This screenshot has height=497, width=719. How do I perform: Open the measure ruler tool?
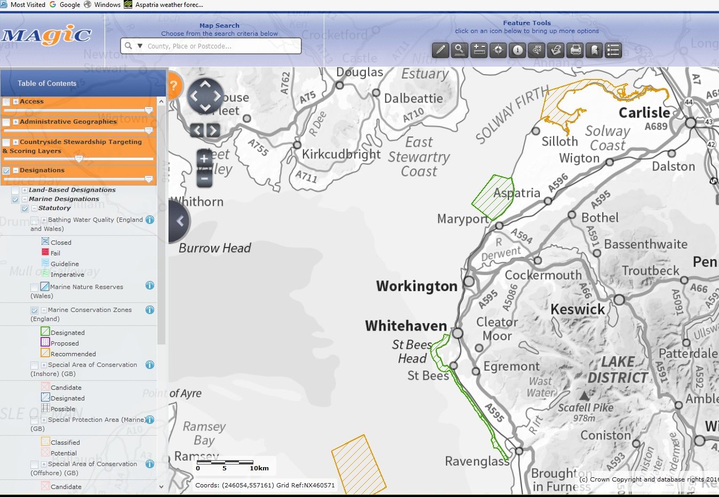[x=479, y=50]
